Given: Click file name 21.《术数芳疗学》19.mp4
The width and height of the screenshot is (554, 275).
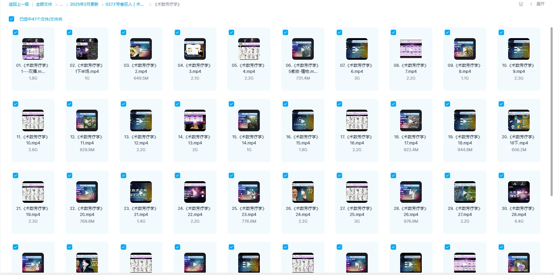Looking at the screenshot, I should point(33,212).
